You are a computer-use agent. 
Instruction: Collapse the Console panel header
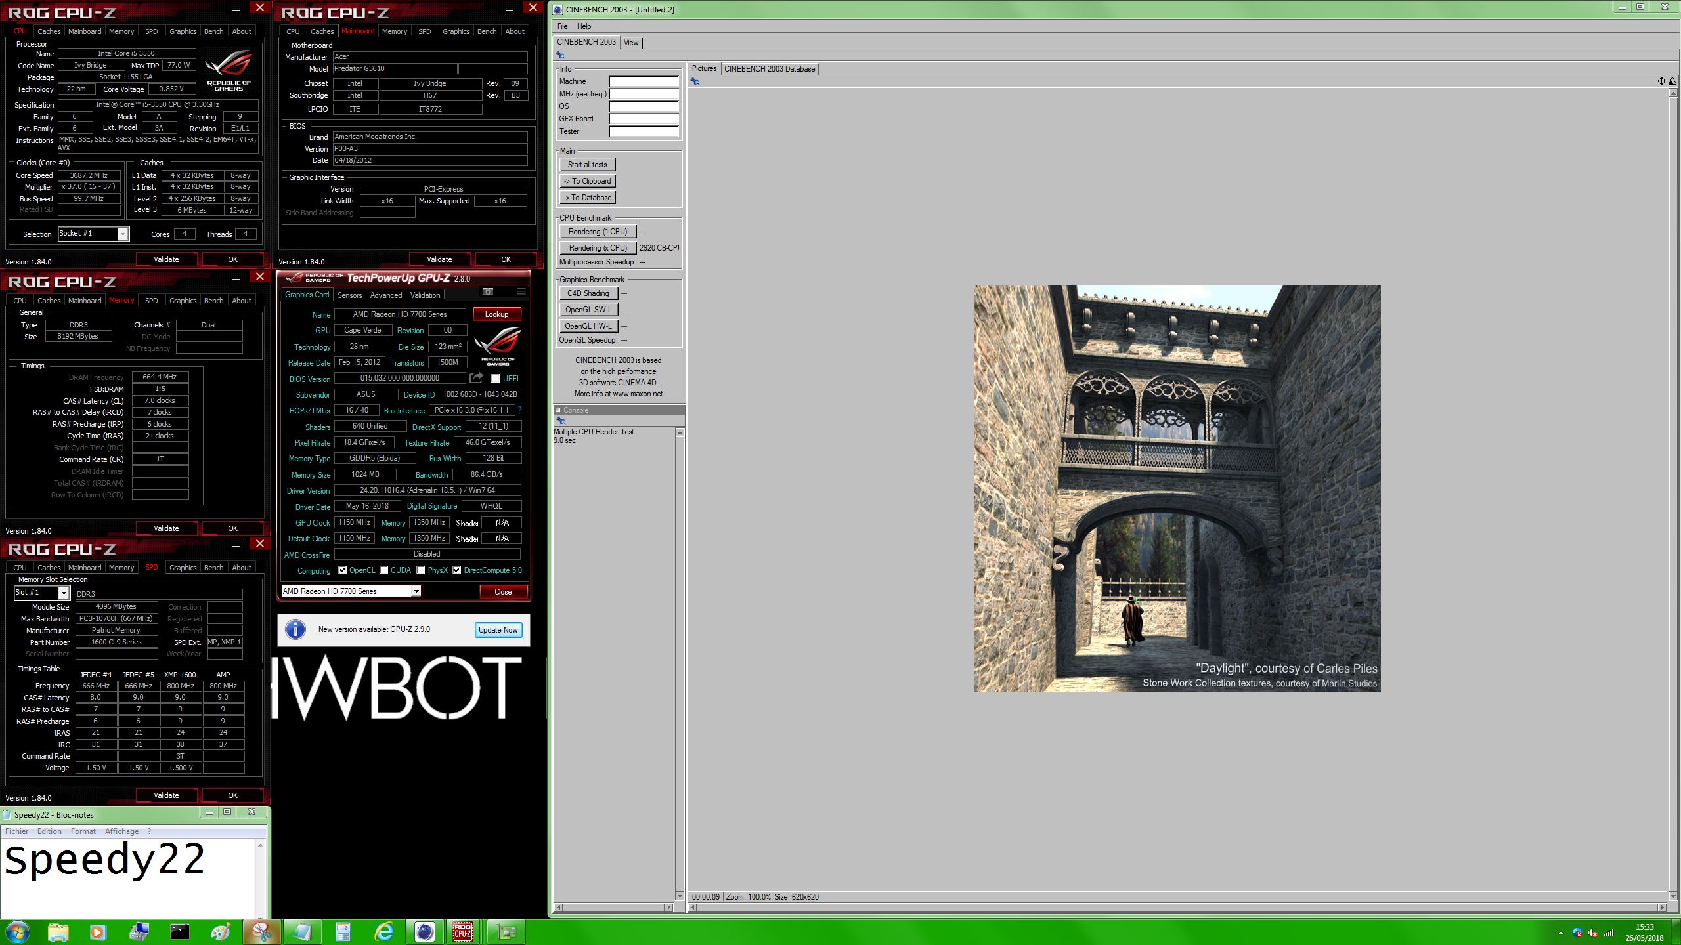click(559, 410)
